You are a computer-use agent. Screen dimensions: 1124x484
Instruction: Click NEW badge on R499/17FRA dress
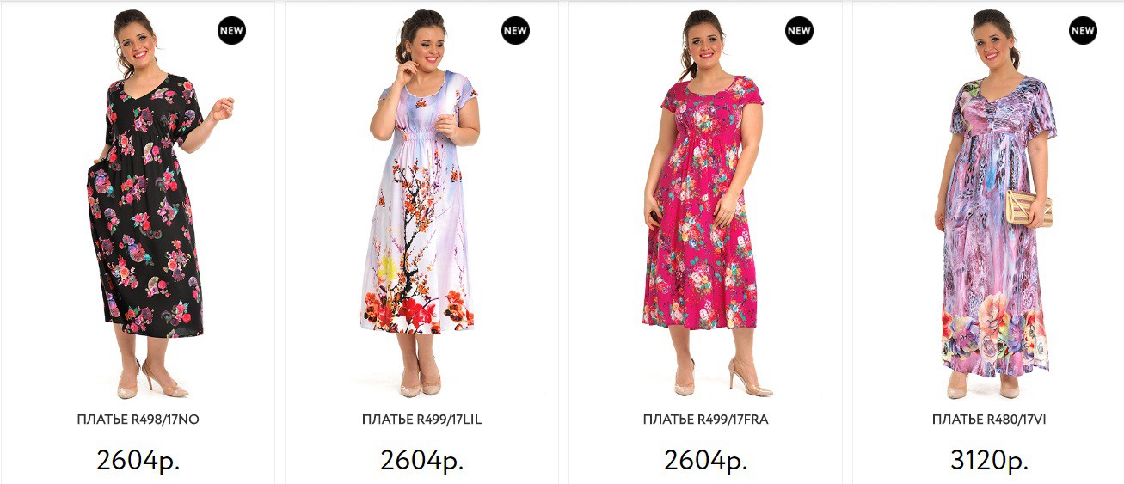(x=799, y=31)
